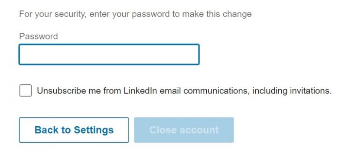The image size is (345, 157).
Task: Tick the square box beside Unsubscribe me
Action: 26,90
